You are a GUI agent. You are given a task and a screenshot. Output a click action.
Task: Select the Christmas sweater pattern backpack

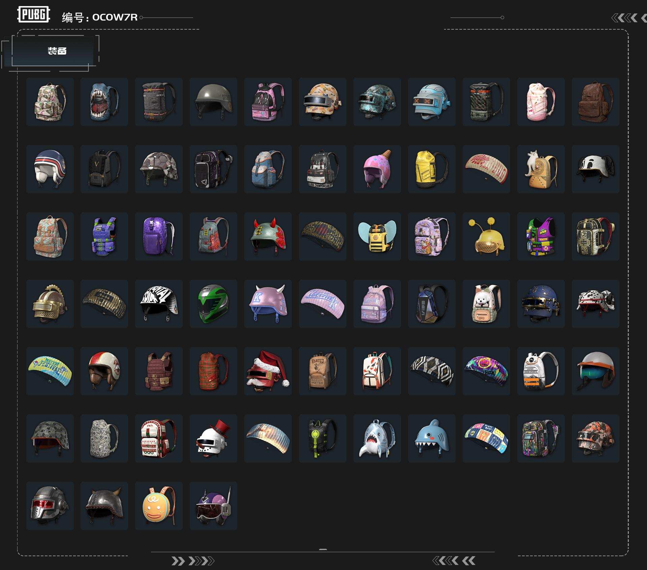(159, 438)
